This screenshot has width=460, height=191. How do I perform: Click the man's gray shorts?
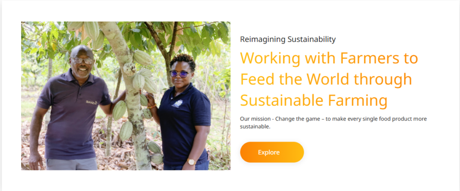click(x=71, y=164)
